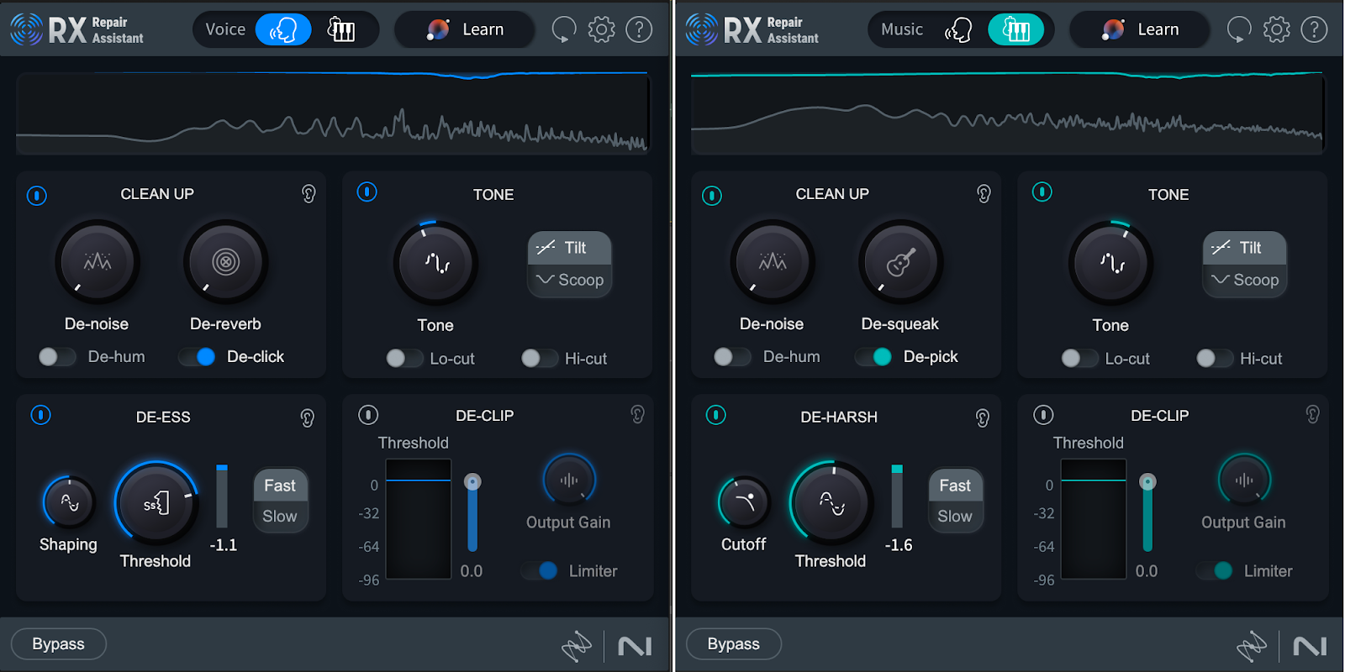1345x672 pixels.
Task: Select Slow mode in DE-ESS panel
Action: 280,517
